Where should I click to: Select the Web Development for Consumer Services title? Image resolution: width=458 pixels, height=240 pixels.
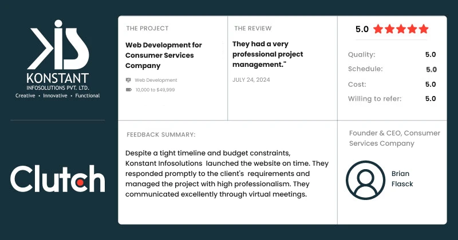coord(164,55)
